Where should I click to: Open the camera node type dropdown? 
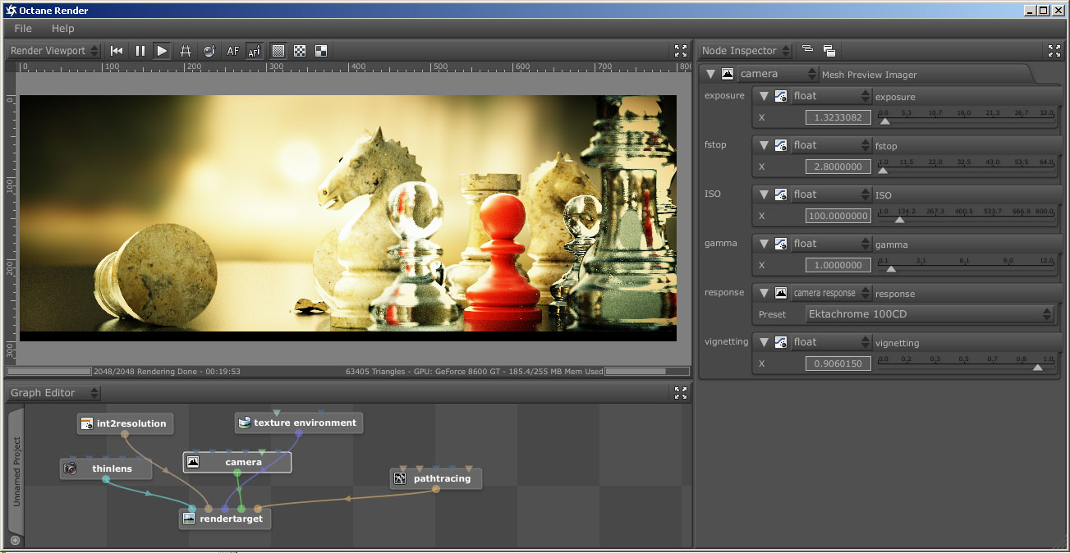tap(778, 74)
